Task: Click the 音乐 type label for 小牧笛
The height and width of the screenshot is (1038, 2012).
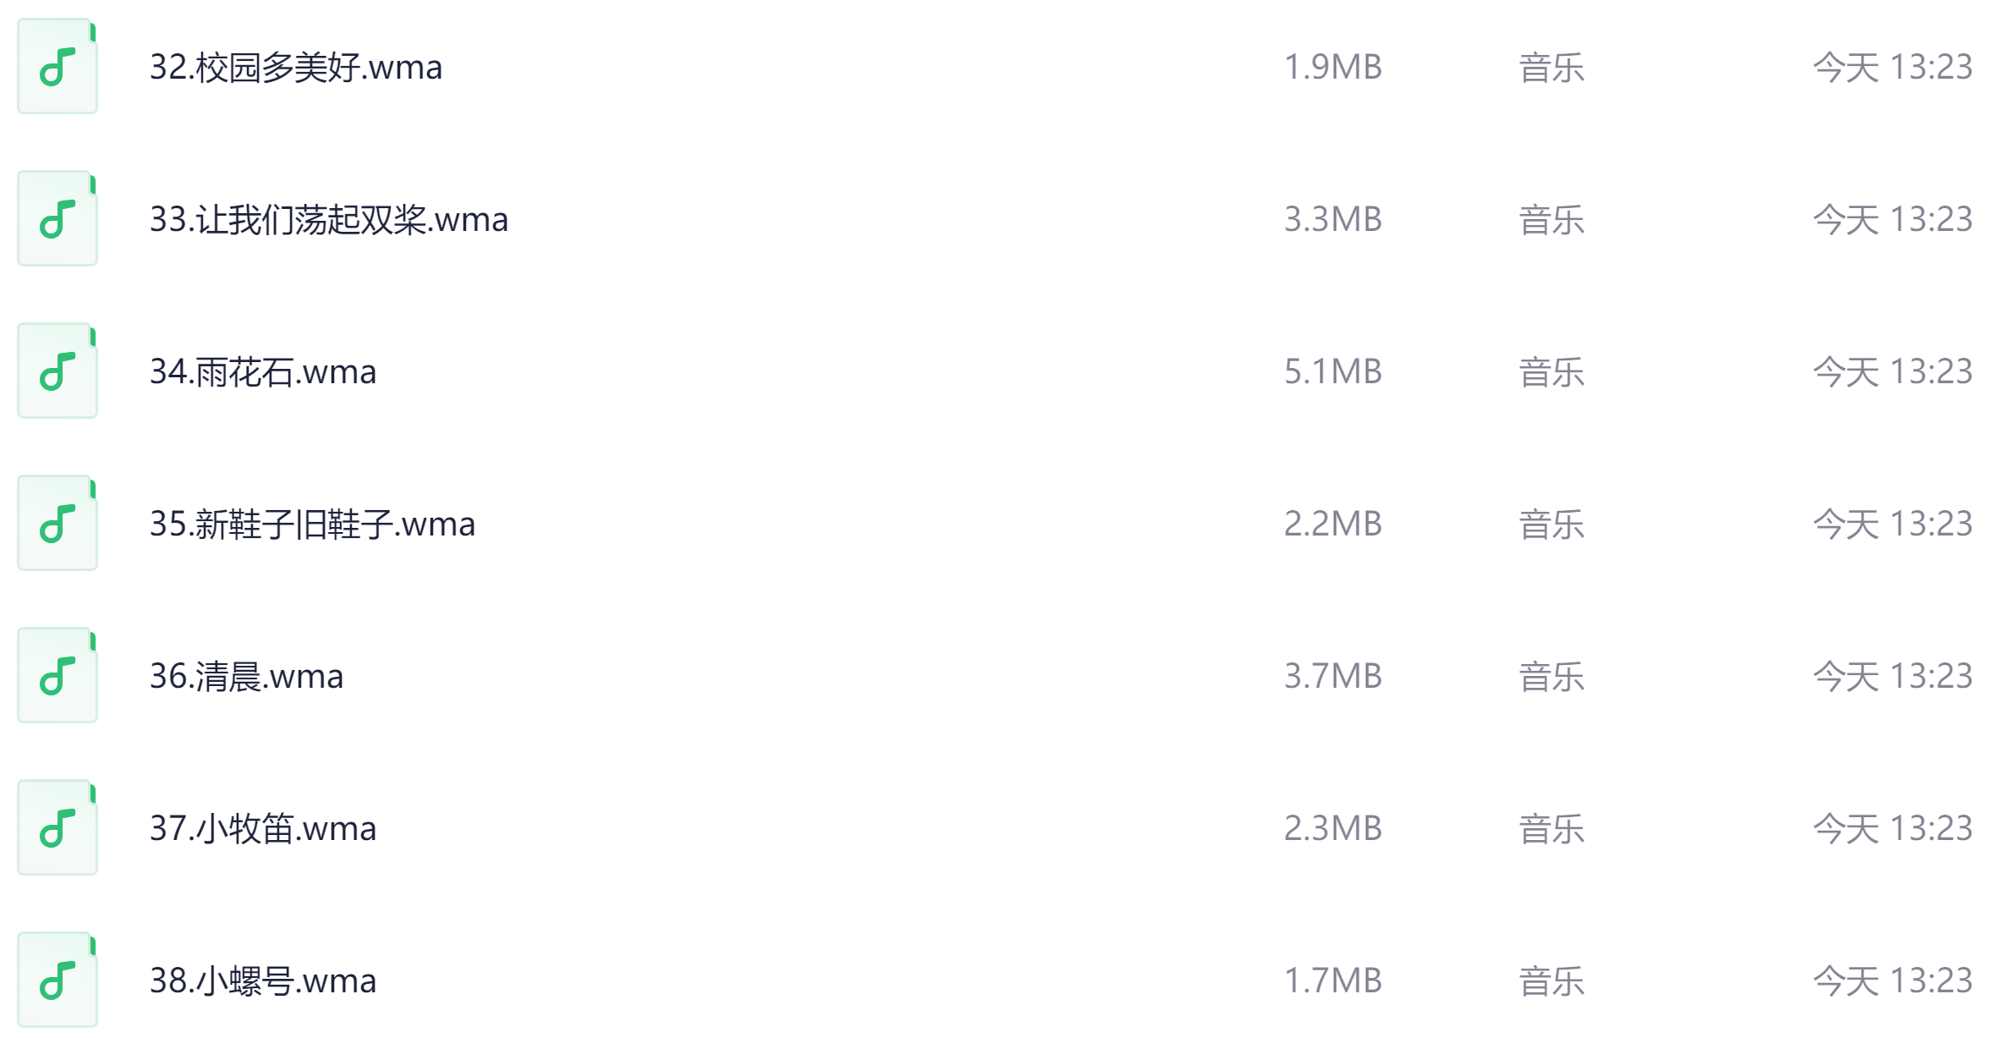Action: 1551,828
